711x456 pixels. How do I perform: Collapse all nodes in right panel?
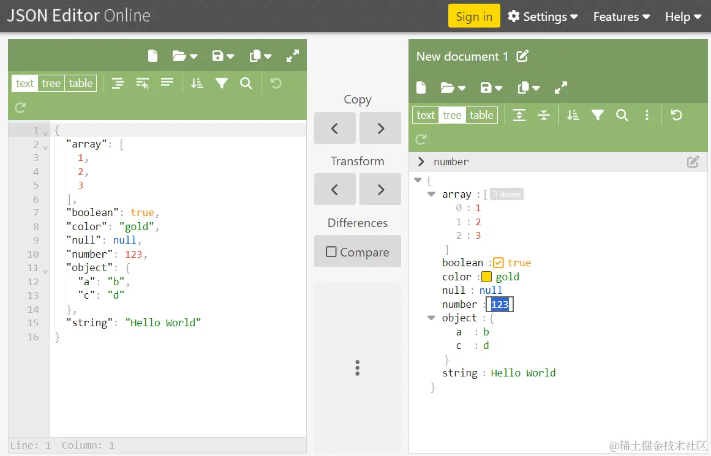pyautogui.click(x=544, y=115)
